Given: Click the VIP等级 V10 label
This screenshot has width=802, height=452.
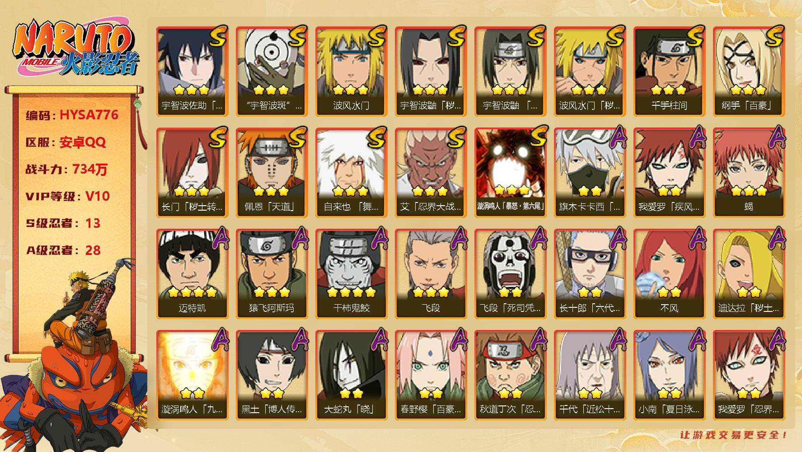Looking at the screenshot, I should point(68,196).
